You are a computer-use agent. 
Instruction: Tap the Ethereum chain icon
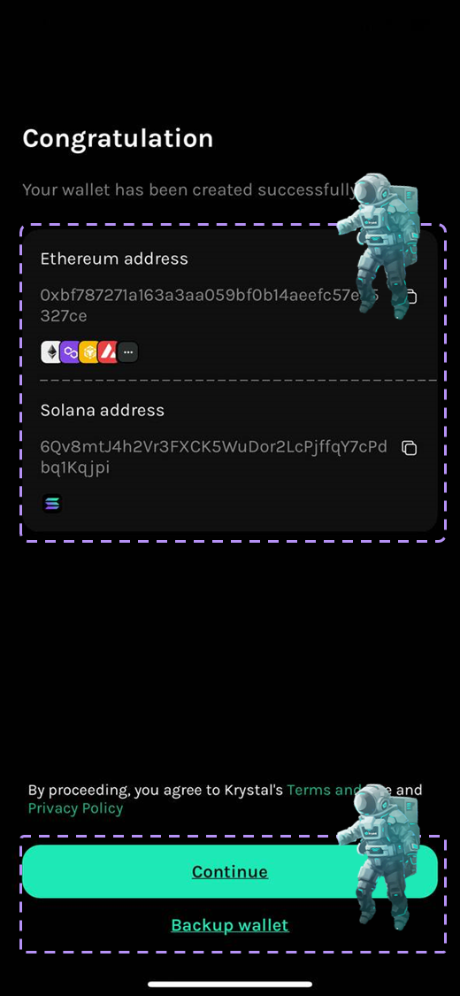click(x=50, y=351)
